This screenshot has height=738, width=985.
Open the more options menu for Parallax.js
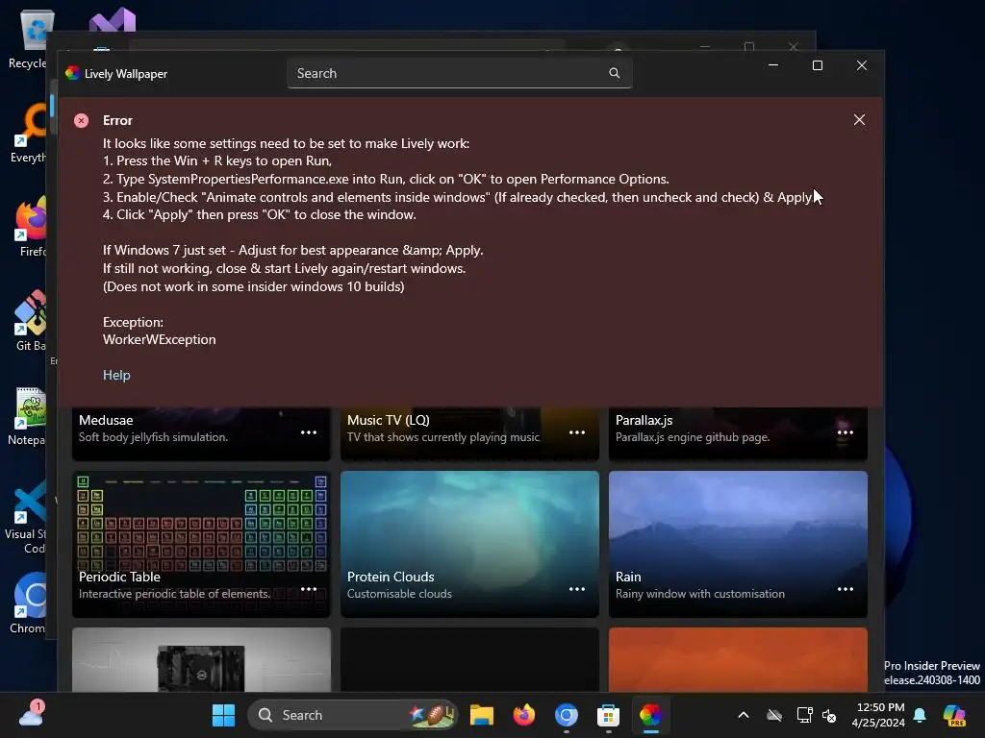click(845, 432)
